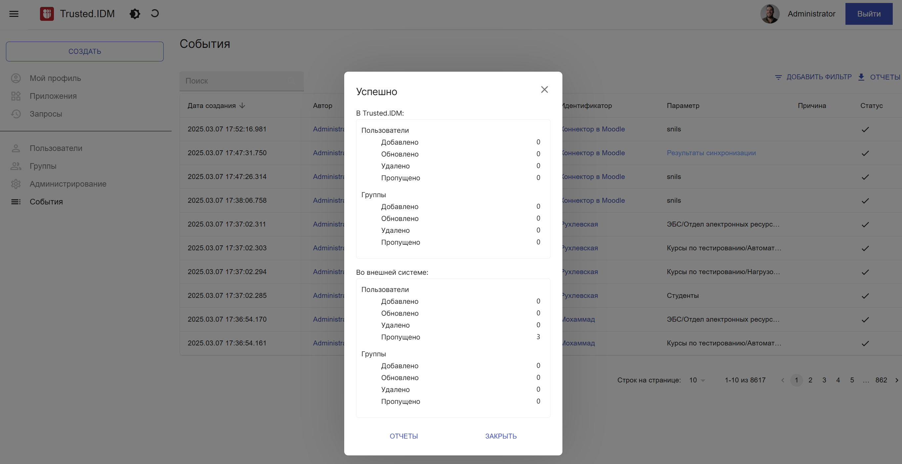This screenshot has height=464, width=902.
Task: Click ОТЧЕТЫ button in dialog
Action: pos(404,436)
